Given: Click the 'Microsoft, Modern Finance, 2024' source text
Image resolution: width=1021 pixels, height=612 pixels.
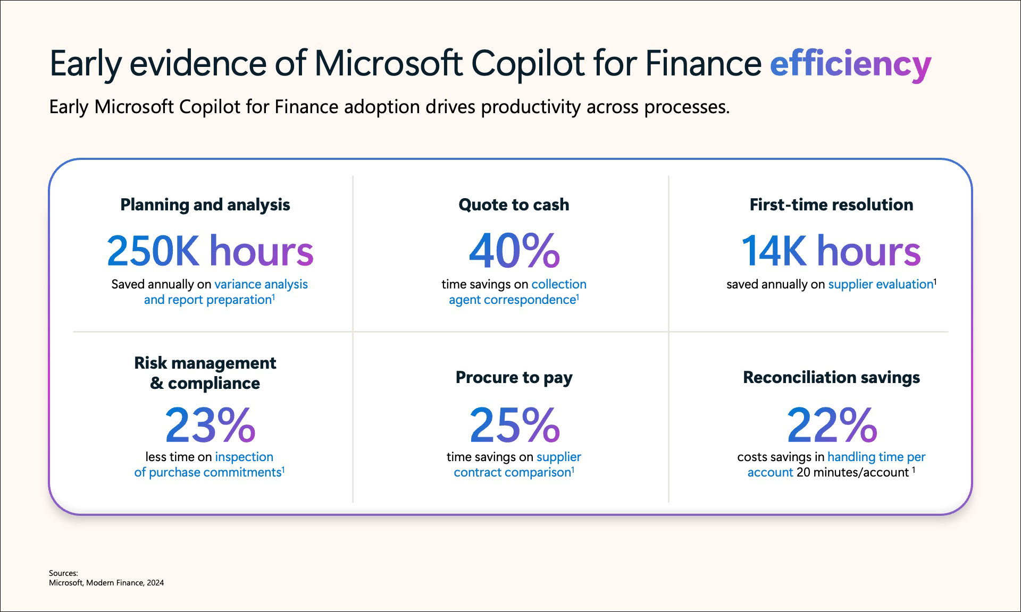Looking at the screenshot, I should point(106,583).
